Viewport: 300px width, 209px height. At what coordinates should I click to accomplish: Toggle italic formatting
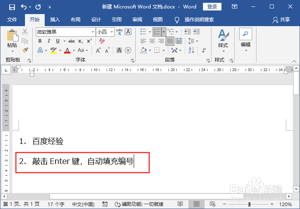(49, 41)
